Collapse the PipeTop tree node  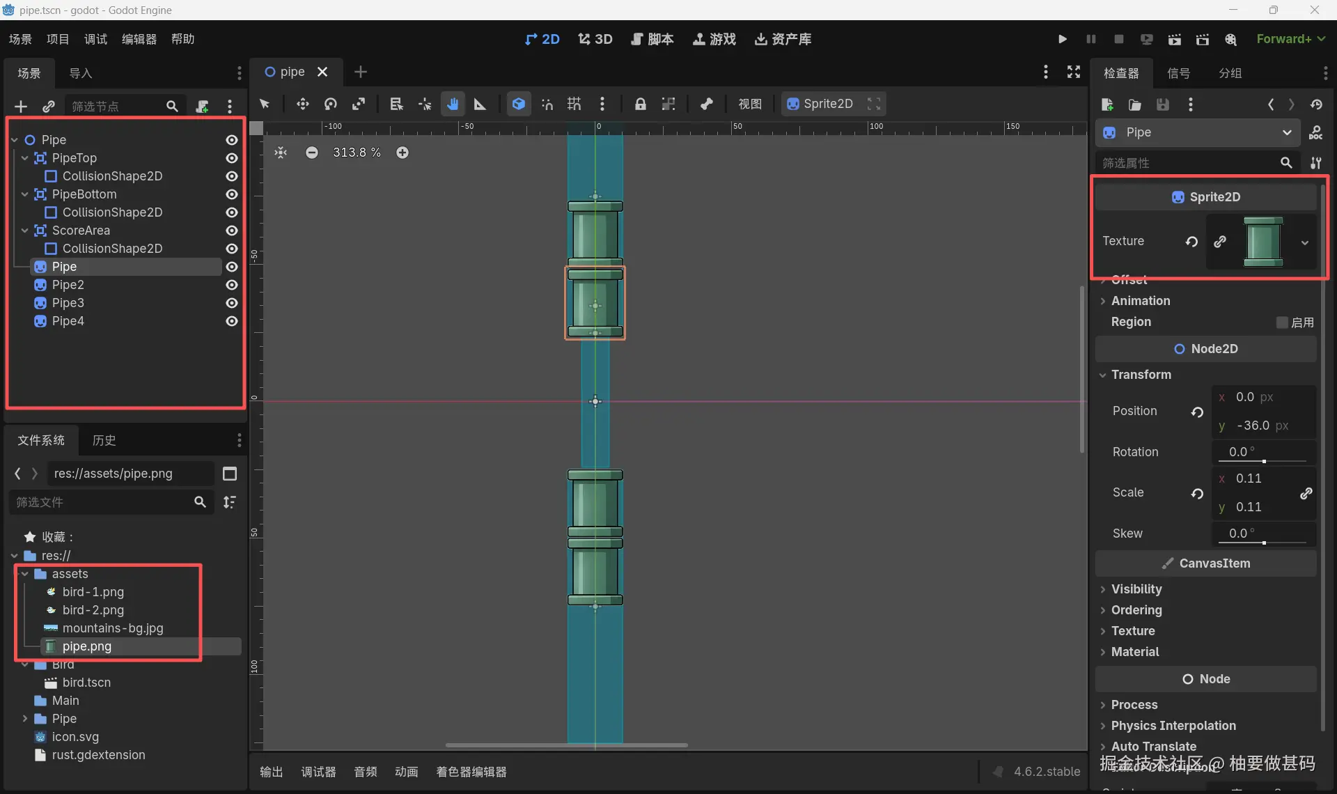click(x=25, y=158)
